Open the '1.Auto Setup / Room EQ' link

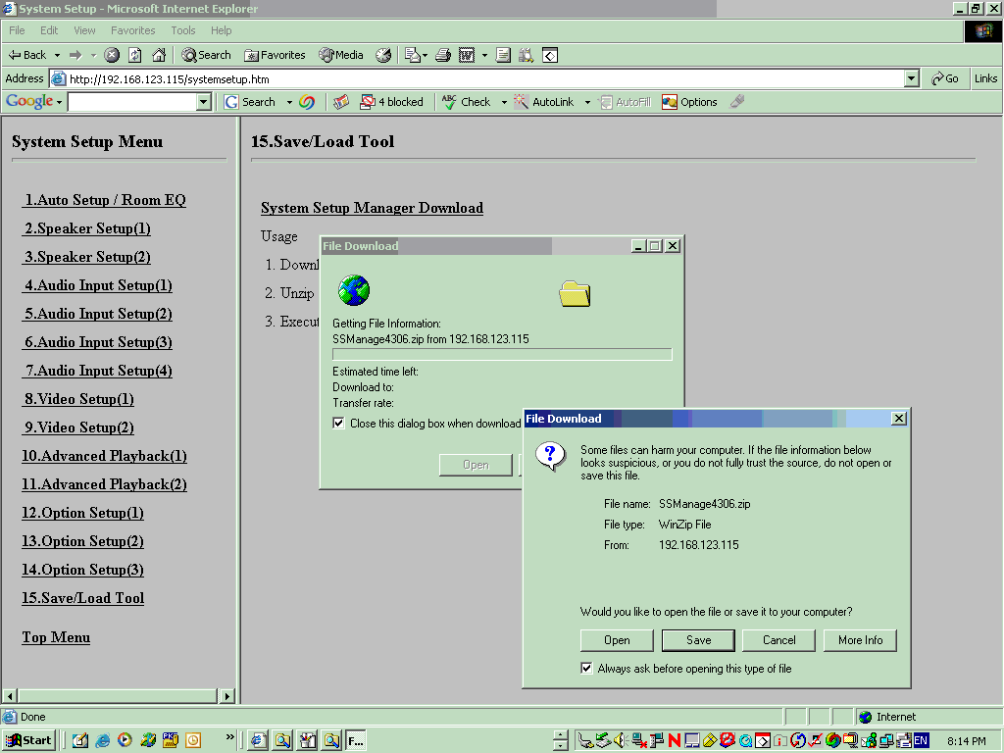pos(105,200)
